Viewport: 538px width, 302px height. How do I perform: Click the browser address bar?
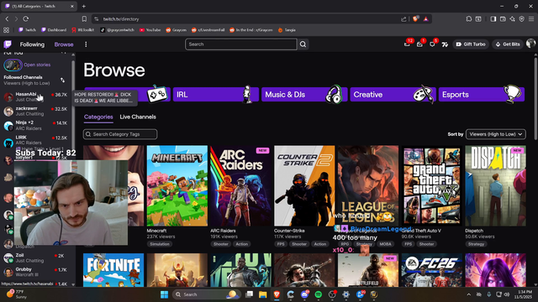coord(247,18)
